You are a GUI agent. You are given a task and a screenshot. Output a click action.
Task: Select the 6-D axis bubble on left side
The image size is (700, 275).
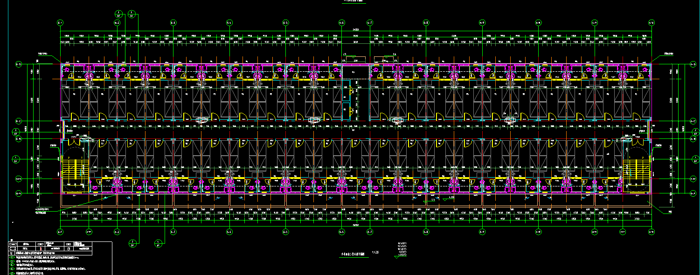(19, 64)
